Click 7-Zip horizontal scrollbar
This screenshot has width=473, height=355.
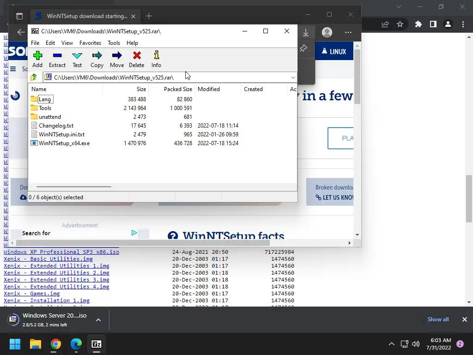tap(73, 187)
